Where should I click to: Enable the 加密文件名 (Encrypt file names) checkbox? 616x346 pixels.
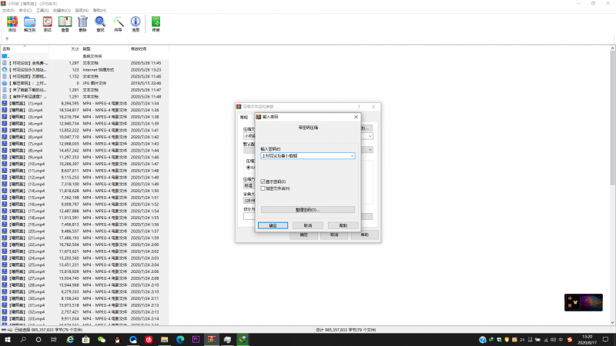click(263, 188)
